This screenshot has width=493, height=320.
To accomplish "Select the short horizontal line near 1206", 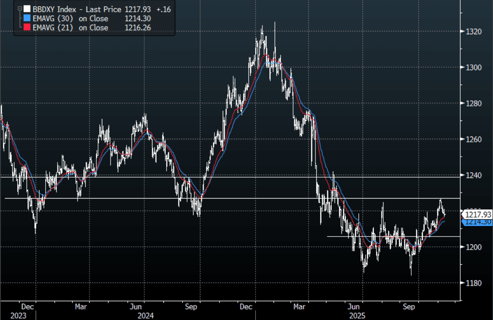I will pyautogui.click(x=393, y=236).
